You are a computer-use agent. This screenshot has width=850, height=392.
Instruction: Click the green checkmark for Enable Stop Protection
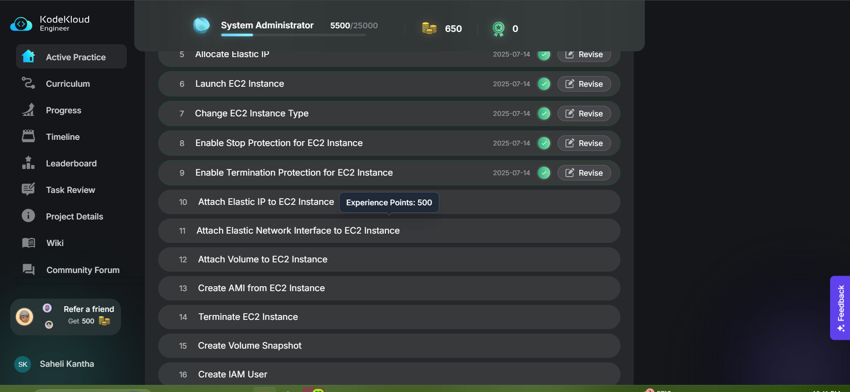point(544,143)
